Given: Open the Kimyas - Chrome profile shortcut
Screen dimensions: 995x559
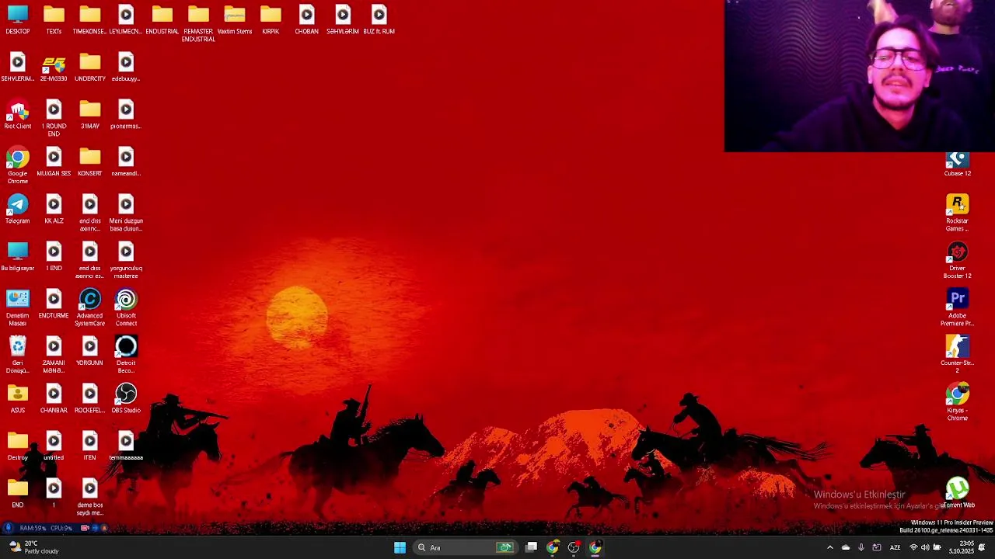Looking at the screenshot, I should coord(958,403).
